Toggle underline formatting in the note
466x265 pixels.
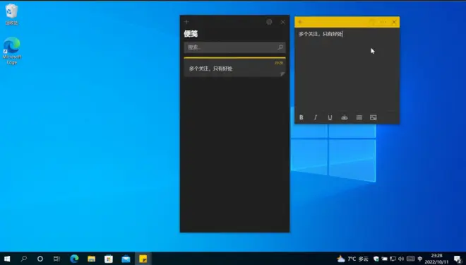[x=330, y=117]
